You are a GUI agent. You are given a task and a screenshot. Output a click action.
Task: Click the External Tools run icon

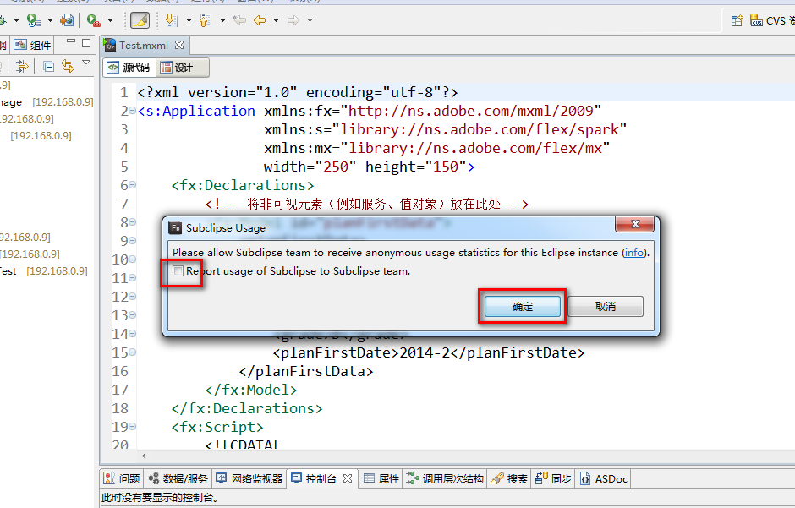coord(93,20)
